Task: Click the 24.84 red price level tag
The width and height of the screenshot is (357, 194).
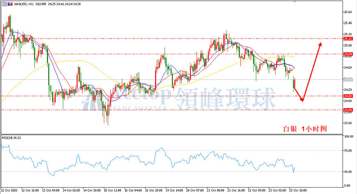Action: 348,54
